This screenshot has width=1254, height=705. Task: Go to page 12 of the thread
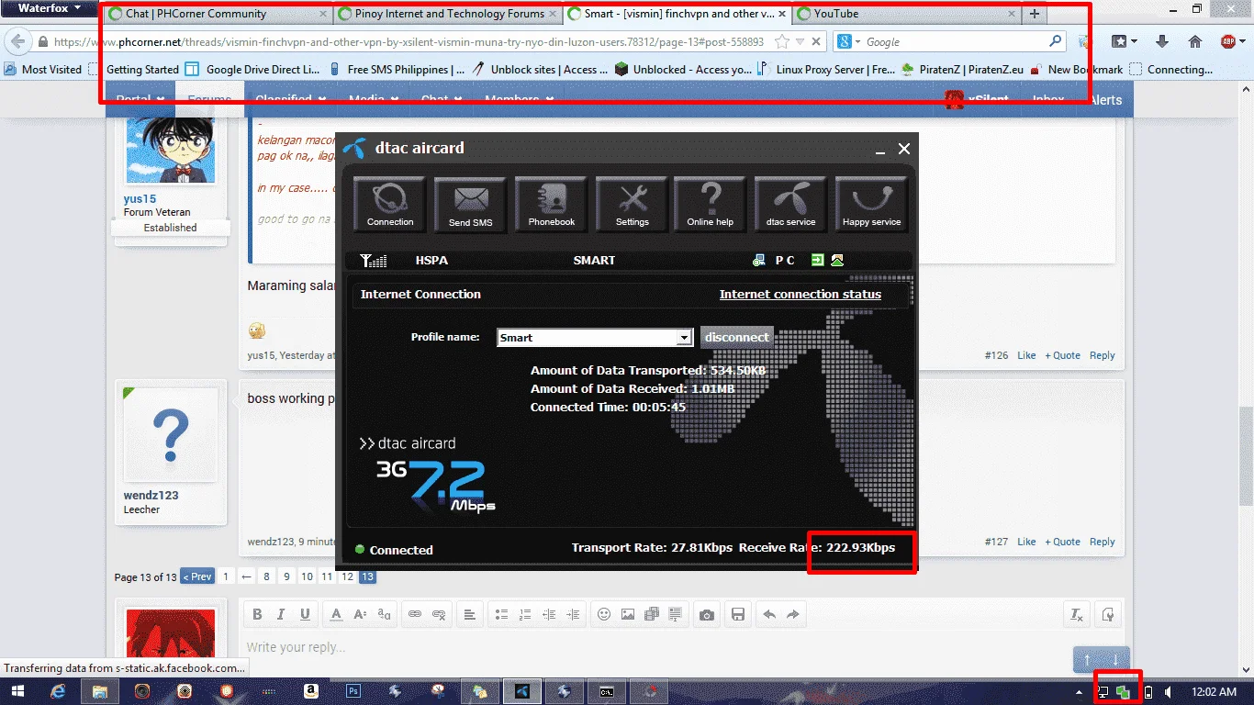[347, 576]
